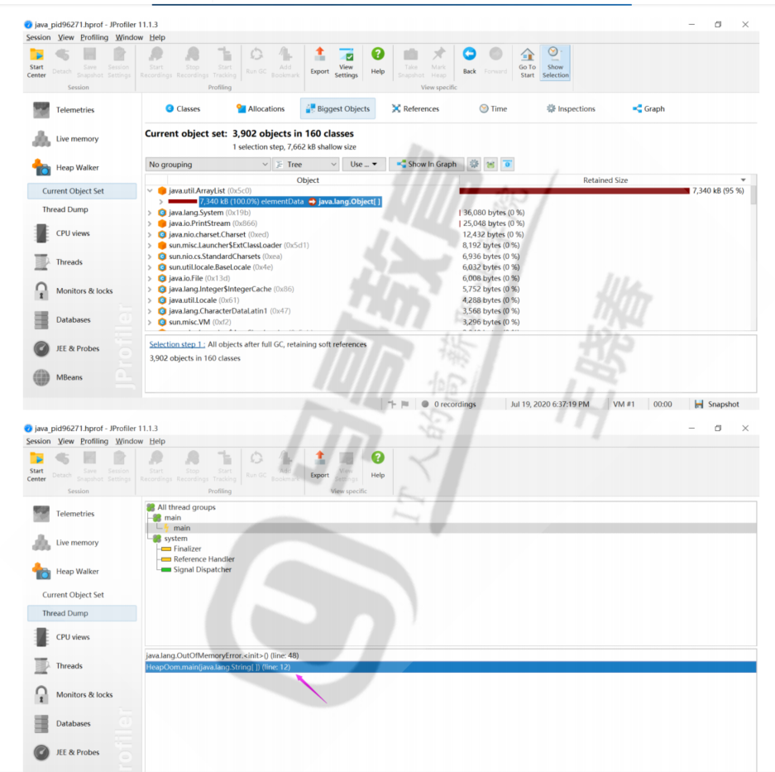This screenshot has width=775, height=772.
Task: Open the Tree view mode dropdown
Action: click(306, 164)
